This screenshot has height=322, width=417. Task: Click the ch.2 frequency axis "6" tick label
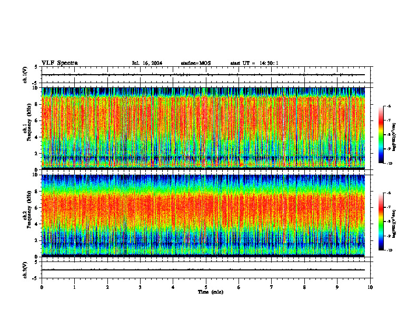tap(37, 208)
